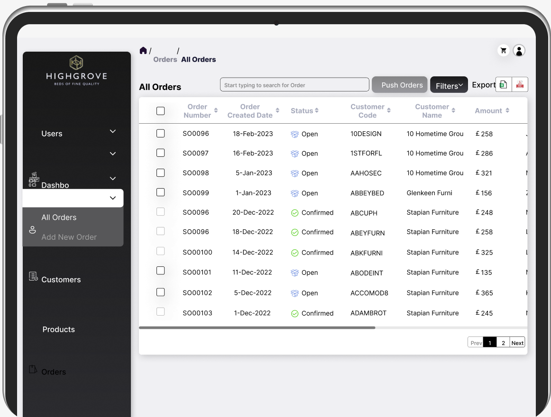Image resolution: width=551 pixels, height=417 pixels.
Task: Sort by Amount arrows
Action: 507,110
